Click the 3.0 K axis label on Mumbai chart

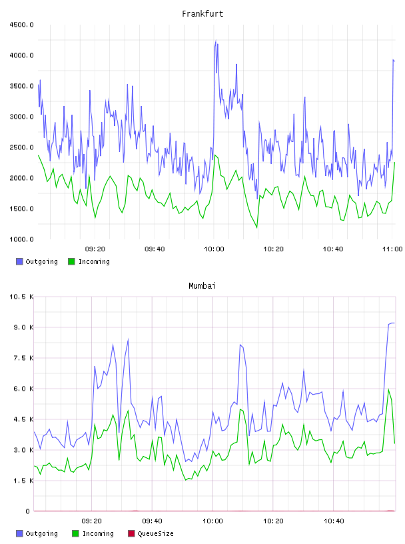pos(23,450)
